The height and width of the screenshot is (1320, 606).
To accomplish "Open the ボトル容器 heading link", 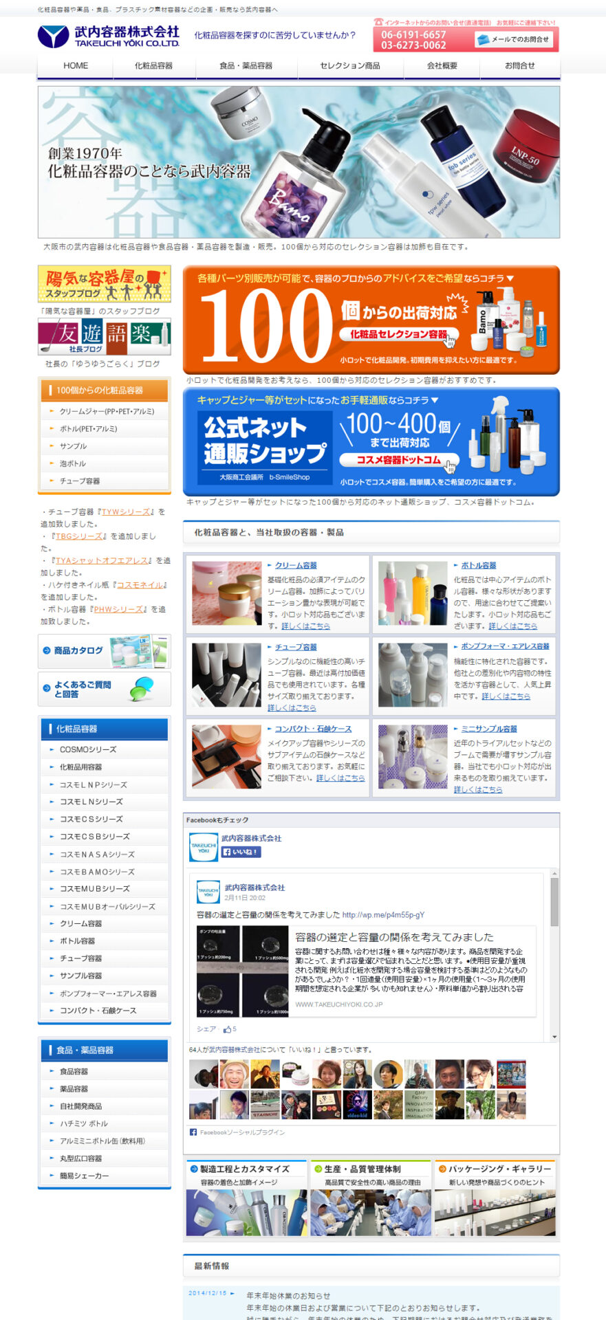I will point(479,565).
